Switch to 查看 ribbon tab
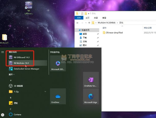 pyautogui.click(x=104, y=18)
